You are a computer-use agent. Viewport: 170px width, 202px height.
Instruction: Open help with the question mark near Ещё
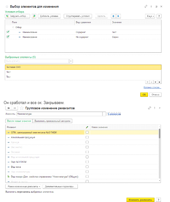pos(159,16)
